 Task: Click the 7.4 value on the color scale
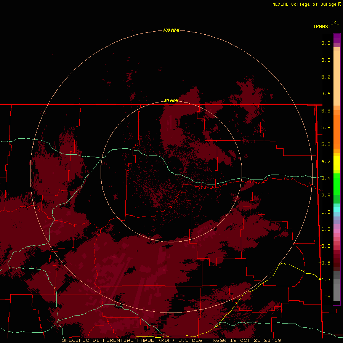[326, 94]
